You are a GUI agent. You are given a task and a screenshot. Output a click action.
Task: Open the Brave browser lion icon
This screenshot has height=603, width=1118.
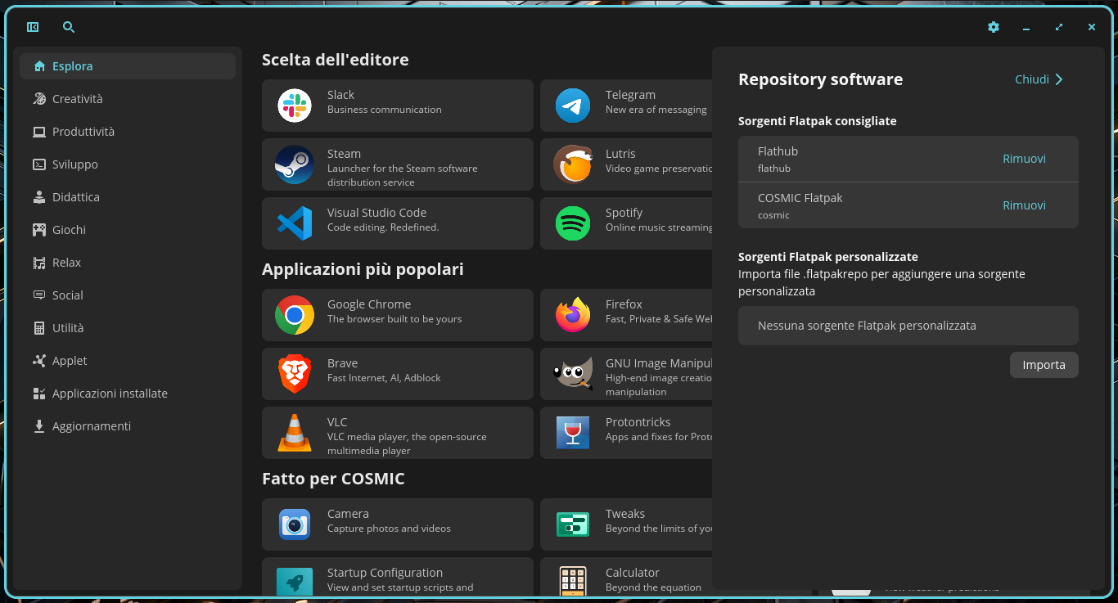(295, 374)
